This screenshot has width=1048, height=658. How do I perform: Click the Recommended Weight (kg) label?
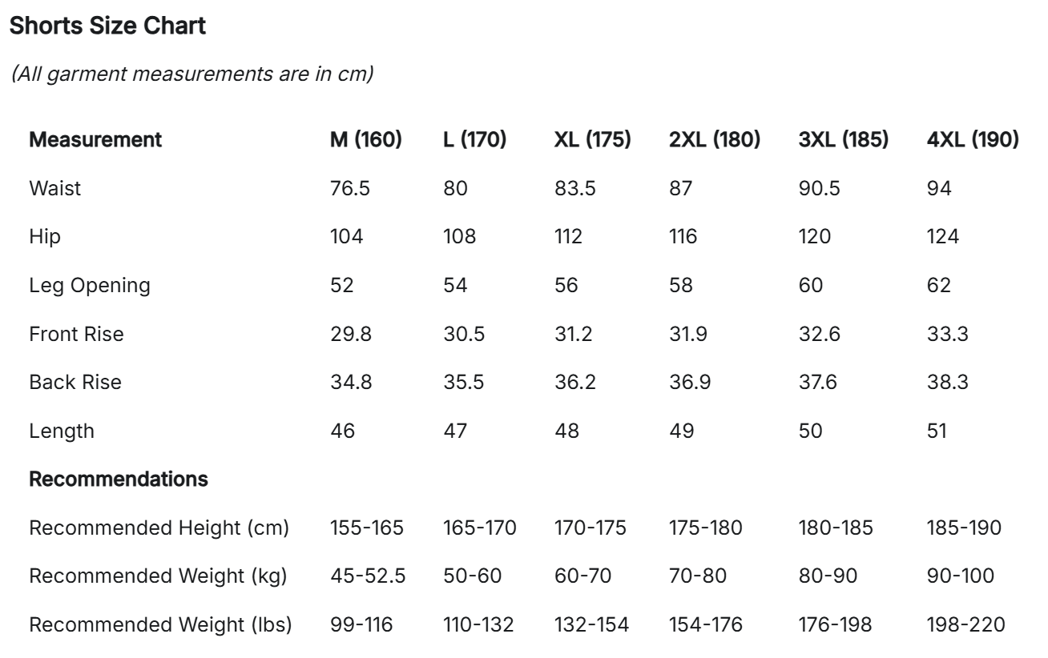(x=158, y=576)
